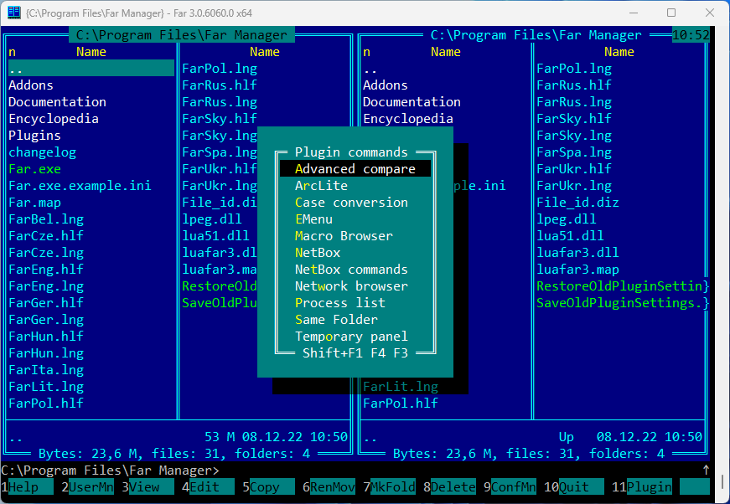Click the up arrow at command line end
Screen dimensions: 730x504
pos(706,470)
